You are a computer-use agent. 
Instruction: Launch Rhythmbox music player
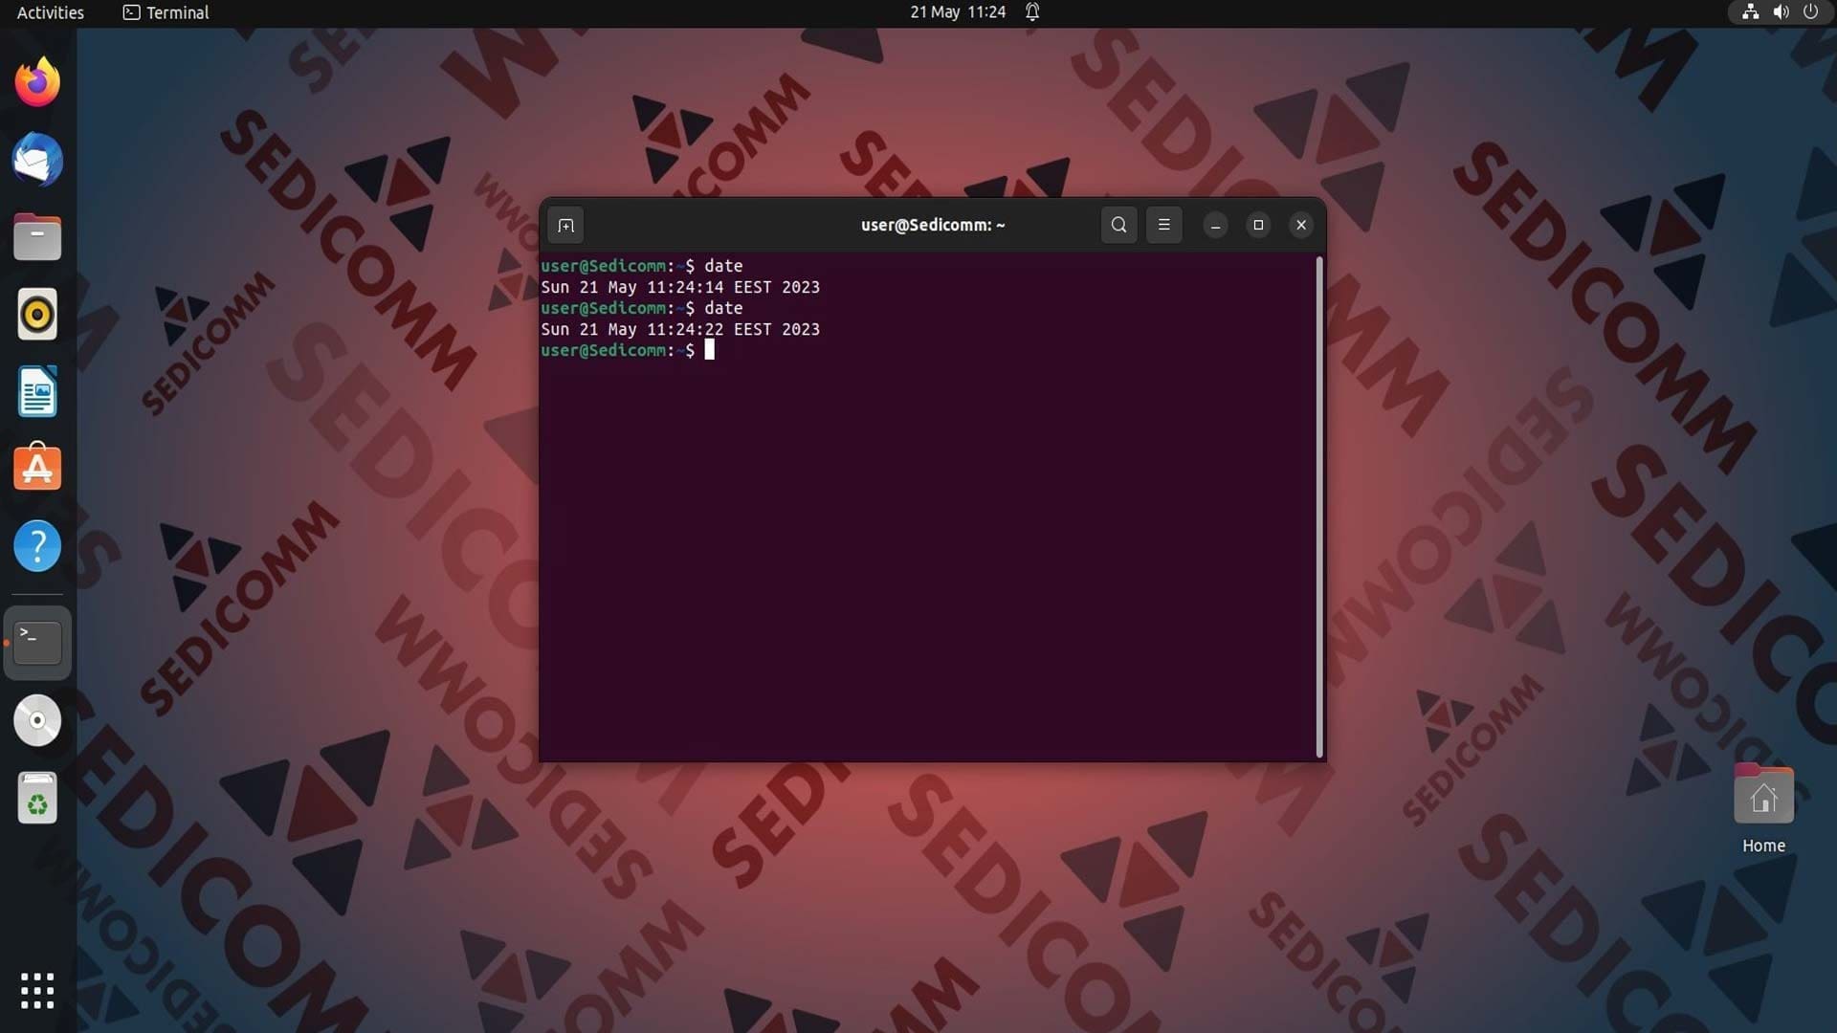coord(37,315)
